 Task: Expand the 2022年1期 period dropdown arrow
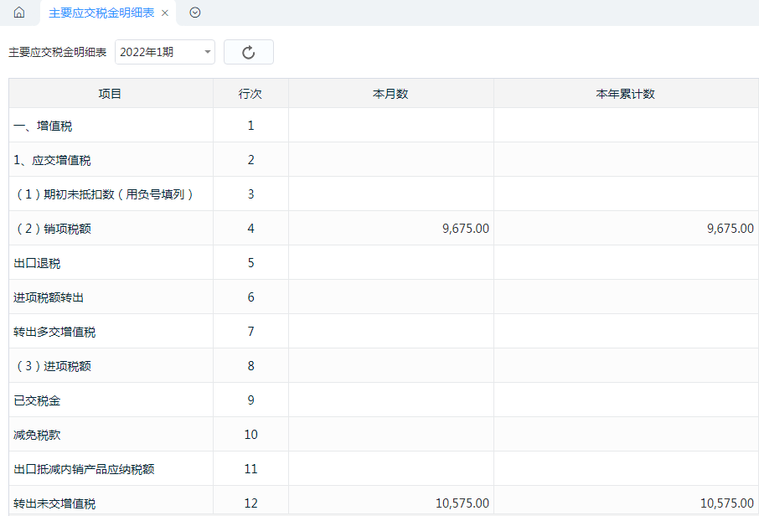point(207,52)
